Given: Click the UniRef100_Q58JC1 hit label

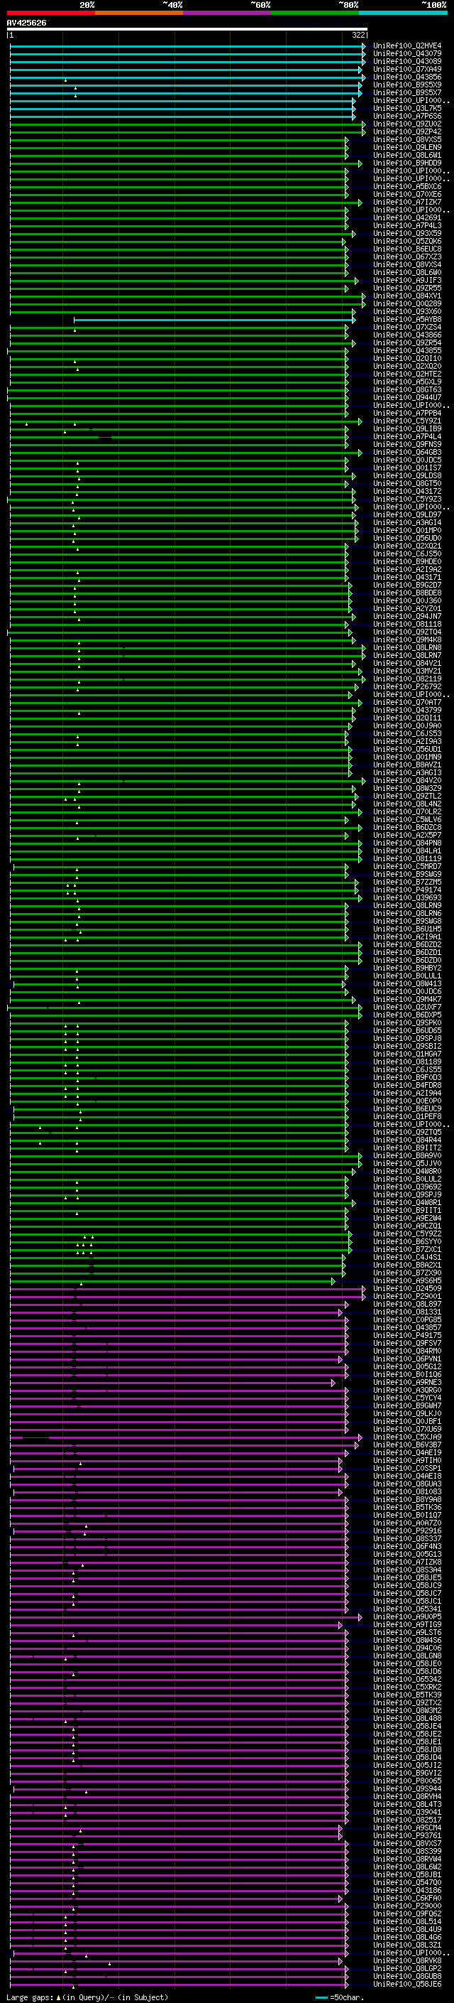Looking at the screenshot, I should point(406,1601).
